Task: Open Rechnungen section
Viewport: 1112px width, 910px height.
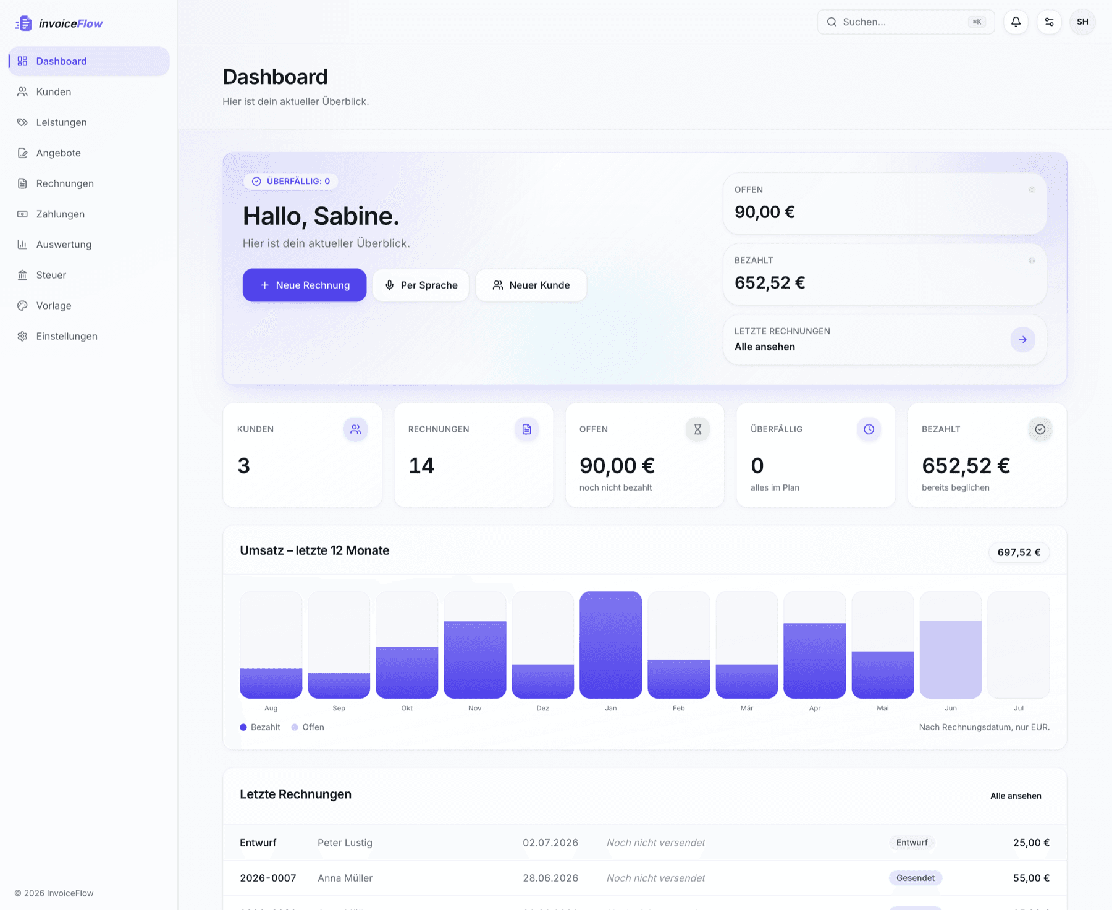Action: click(89, 183)
